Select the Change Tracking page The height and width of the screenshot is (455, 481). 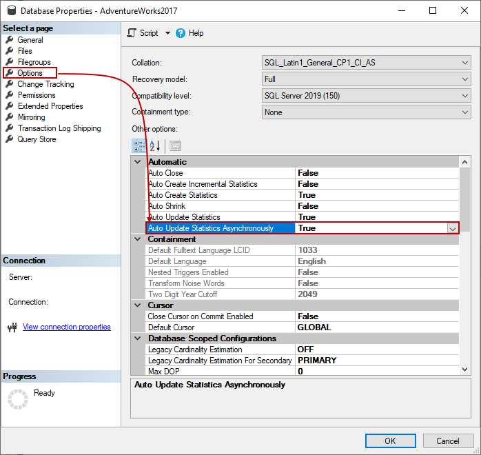pyautogui.click(x=45, y=84)
